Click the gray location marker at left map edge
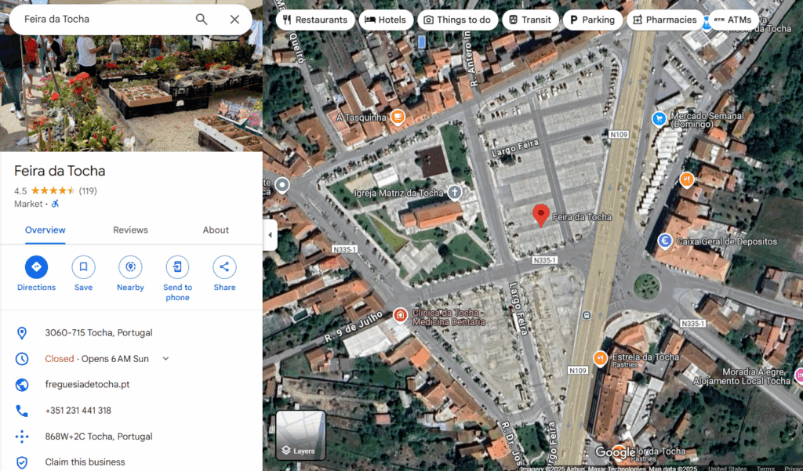 point(282,185)
